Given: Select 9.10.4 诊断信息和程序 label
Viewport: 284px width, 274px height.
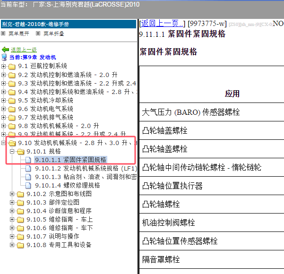Looking at the screenshot, I should pos(59,211).
